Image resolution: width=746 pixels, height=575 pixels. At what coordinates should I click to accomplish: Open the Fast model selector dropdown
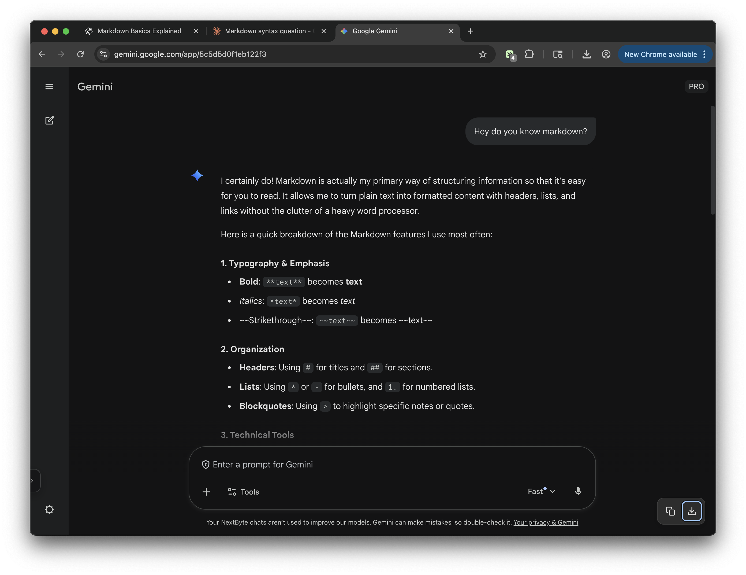541,491
